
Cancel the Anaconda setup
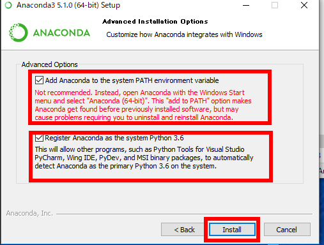287,230
